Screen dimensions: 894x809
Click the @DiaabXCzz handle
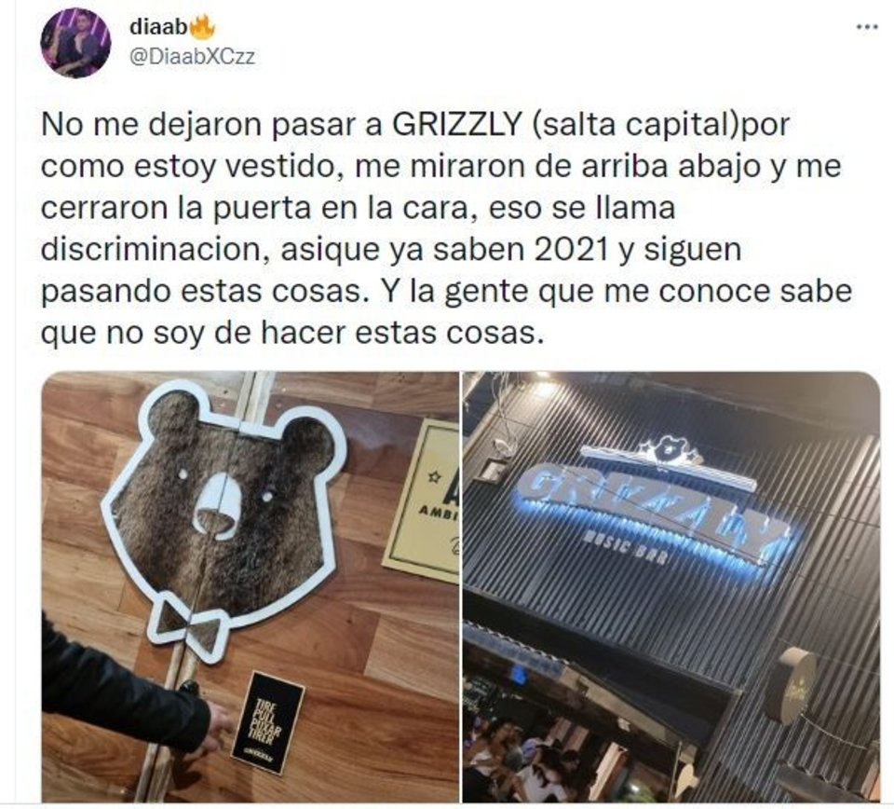click(192, 57)
